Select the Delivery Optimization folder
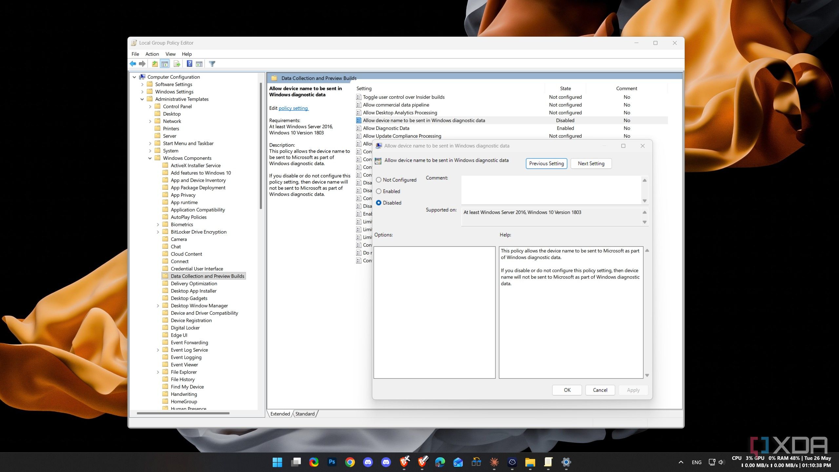 tap(194, 284)
